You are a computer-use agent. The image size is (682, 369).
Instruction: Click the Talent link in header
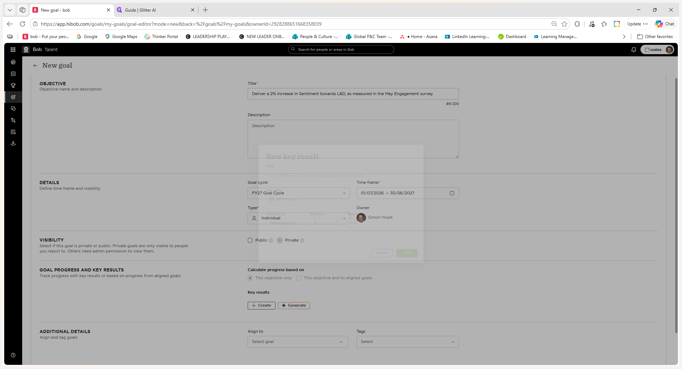coord(51,50)
